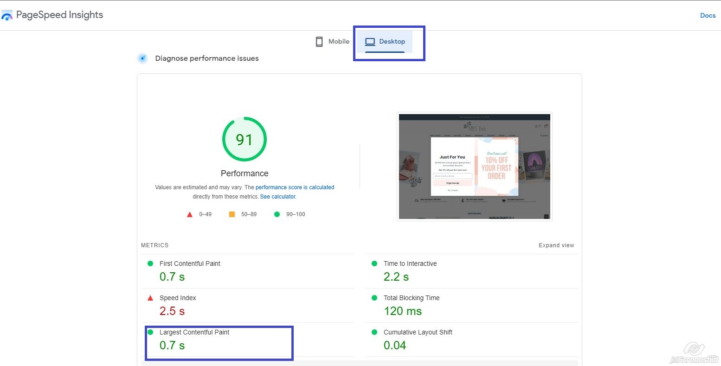Click the PageSpeed Insights logo icon

[x=7, y=15]
